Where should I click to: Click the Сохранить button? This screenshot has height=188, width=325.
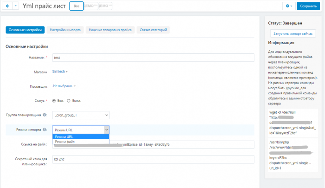(x=308, y=6)
